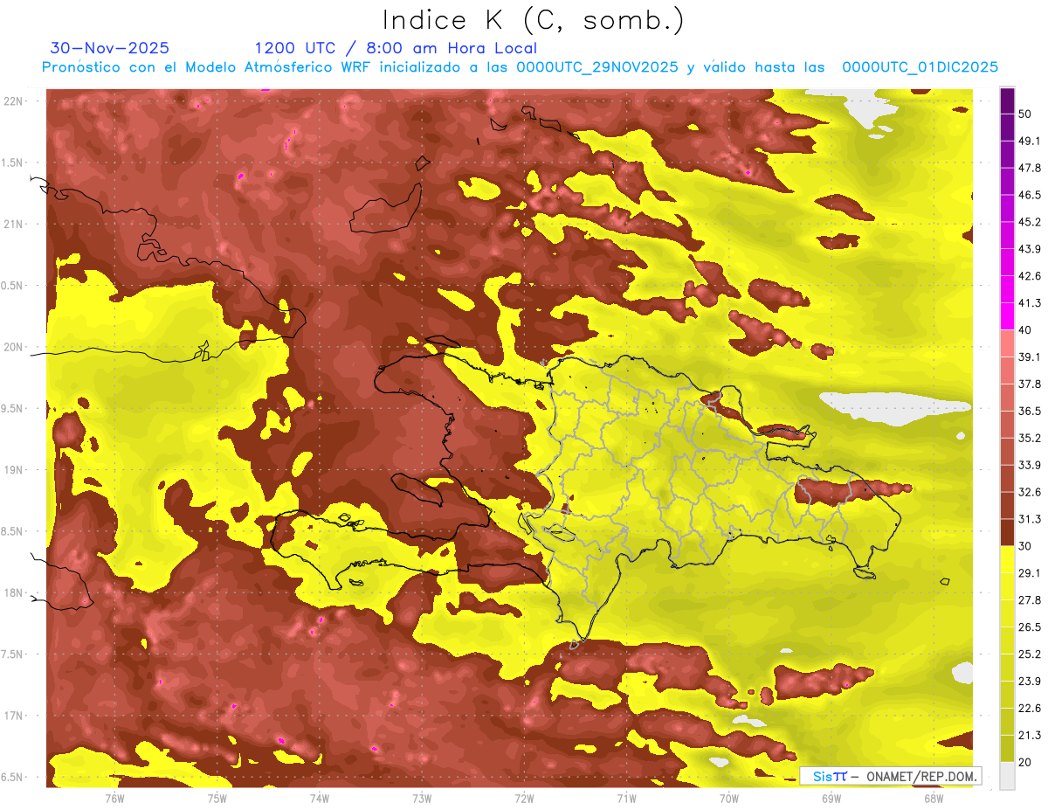Image resolution: width=1048 pixels, height=810 pixels.
Task: Click the '19N' latitude label
Action: 13,470
